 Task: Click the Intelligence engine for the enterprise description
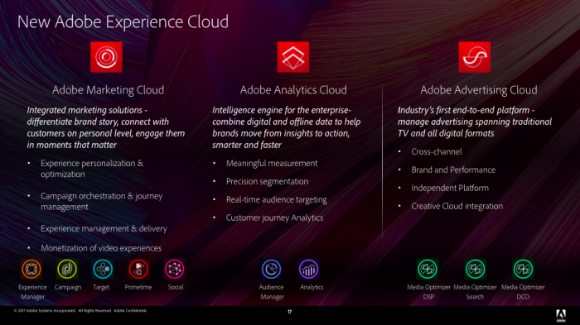[x=287, y=127]
